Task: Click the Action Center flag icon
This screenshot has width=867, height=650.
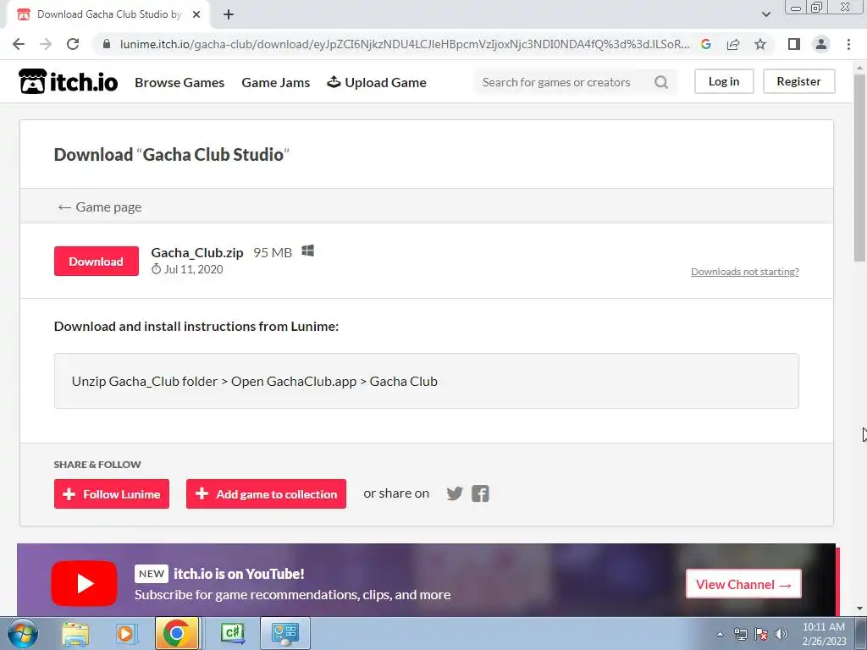Action: tap(761, 634)
